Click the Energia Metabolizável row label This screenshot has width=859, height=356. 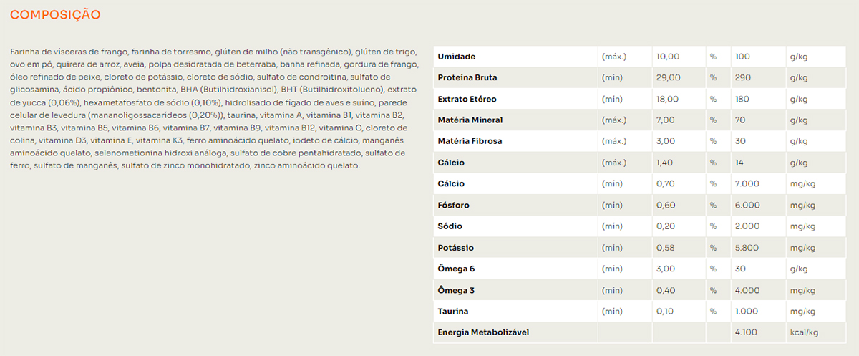483,333
